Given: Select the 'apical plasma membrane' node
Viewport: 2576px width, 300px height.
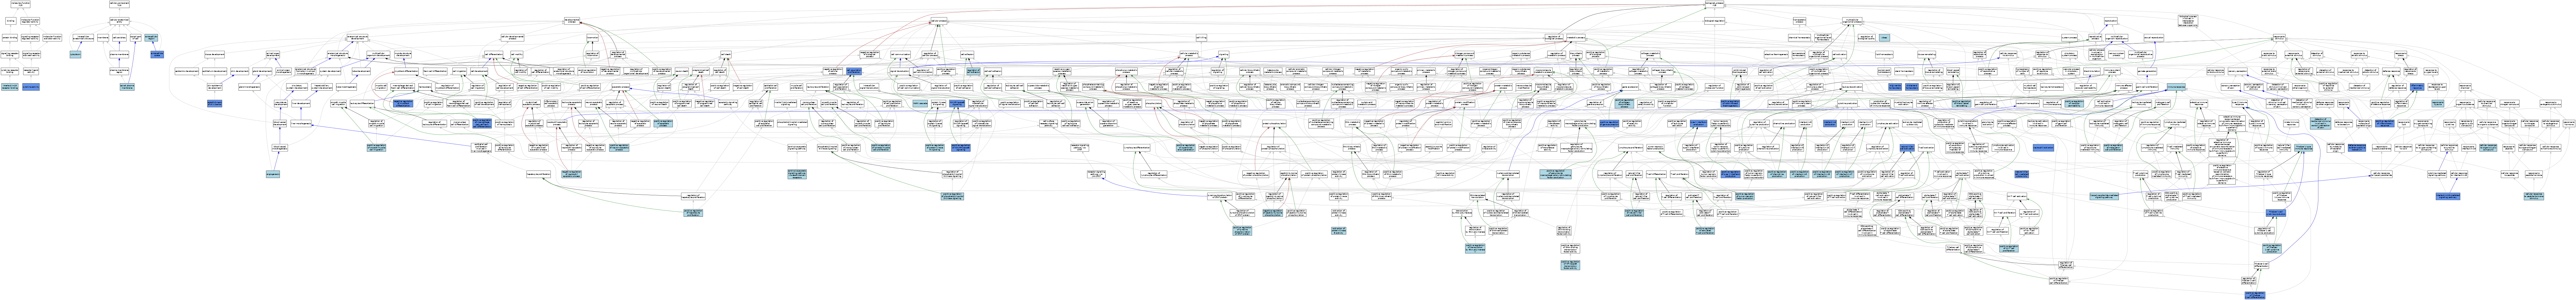Looking at the screenshot, I should (x=127, y=87).
